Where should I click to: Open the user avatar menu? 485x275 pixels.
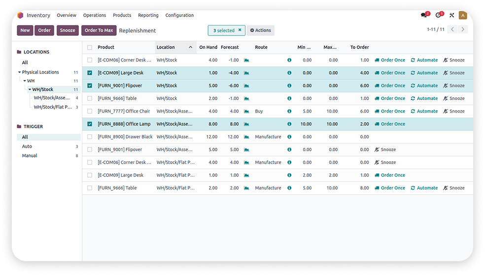[462, 15]
